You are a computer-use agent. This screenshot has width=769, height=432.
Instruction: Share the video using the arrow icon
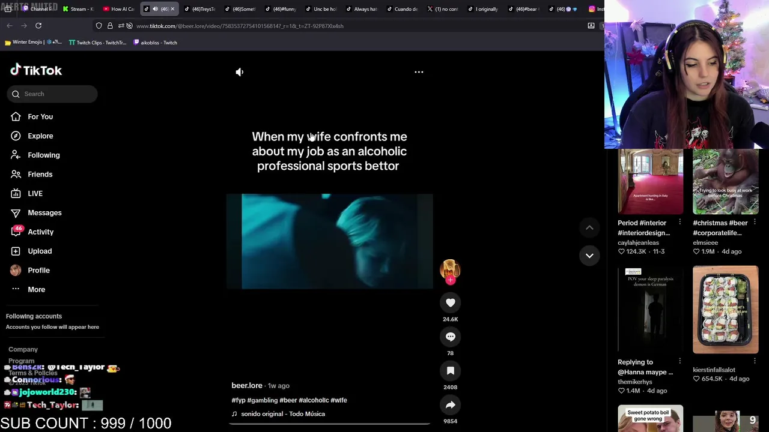pos(451,405)
